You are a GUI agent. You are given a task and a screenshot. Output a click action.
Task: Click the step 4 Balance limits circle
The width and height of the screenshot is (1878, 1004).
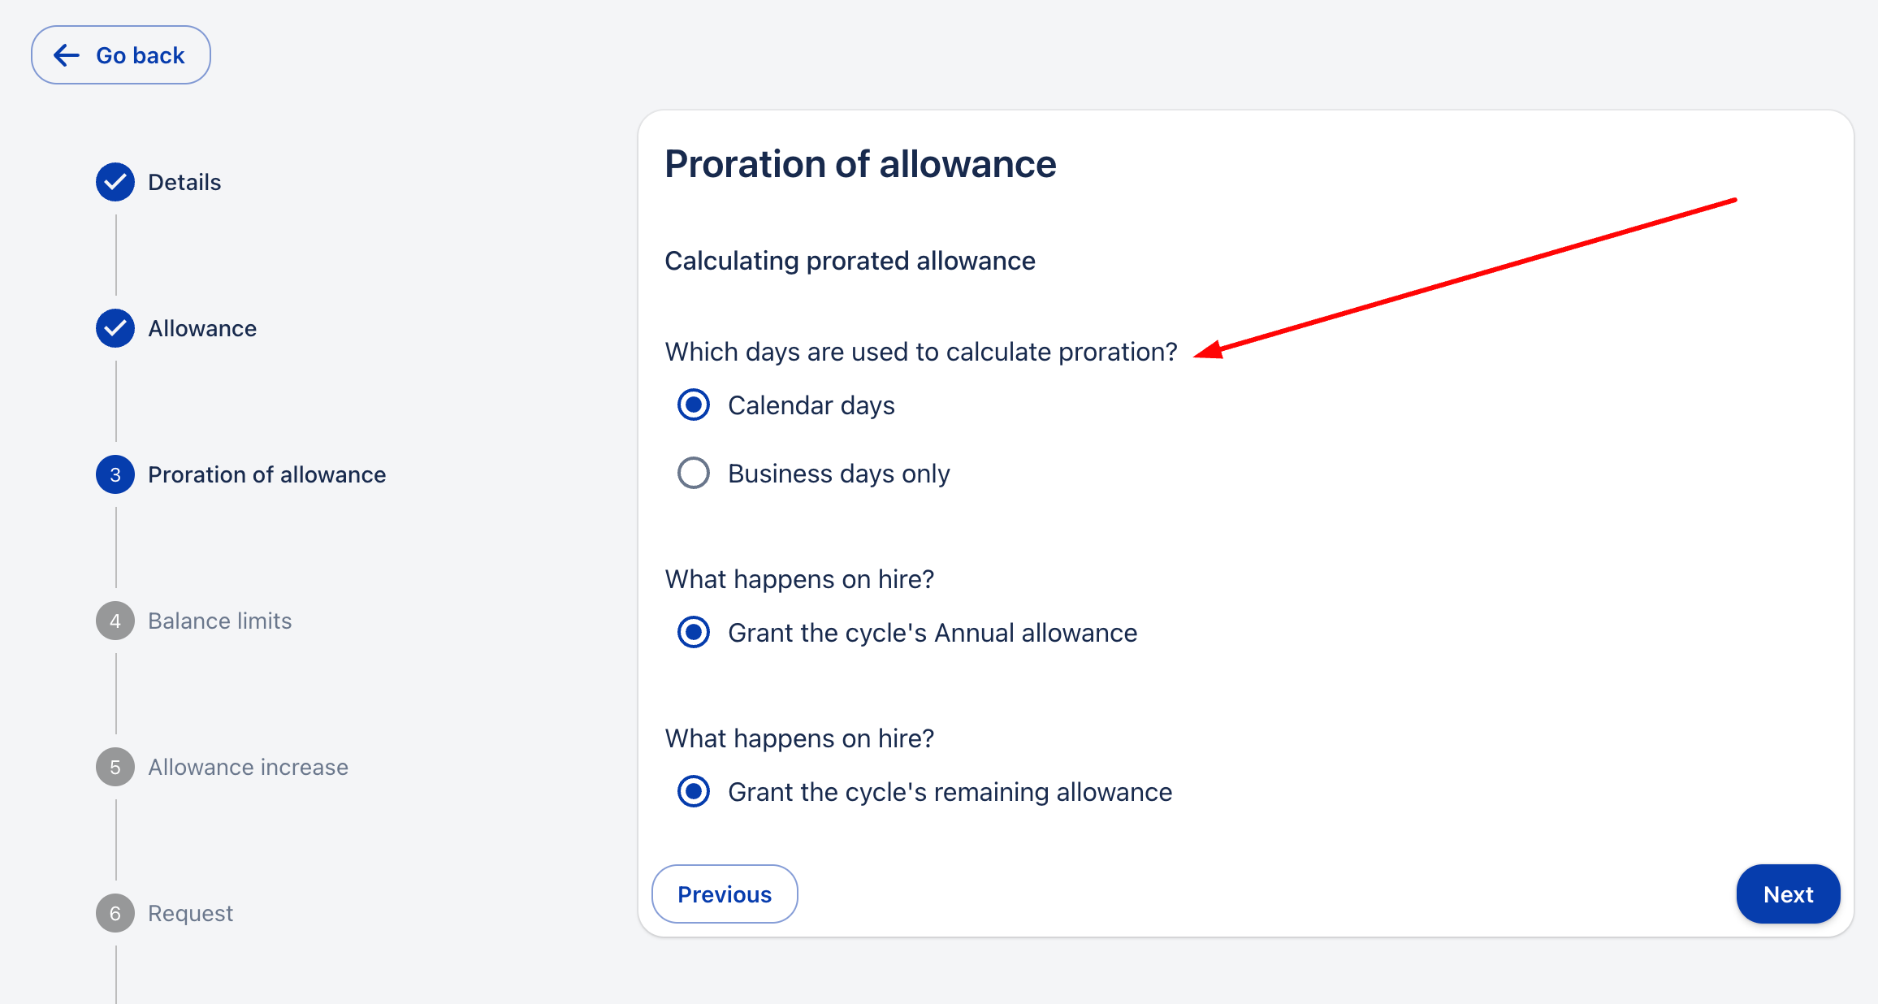(x=115, y=621)
